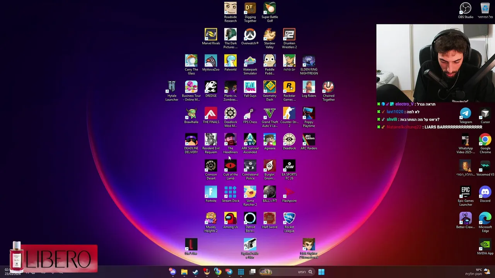Launch Discord from the desktop shortcut
The width and height of the screenshot is (495, 278).
(x=485, y=194)
